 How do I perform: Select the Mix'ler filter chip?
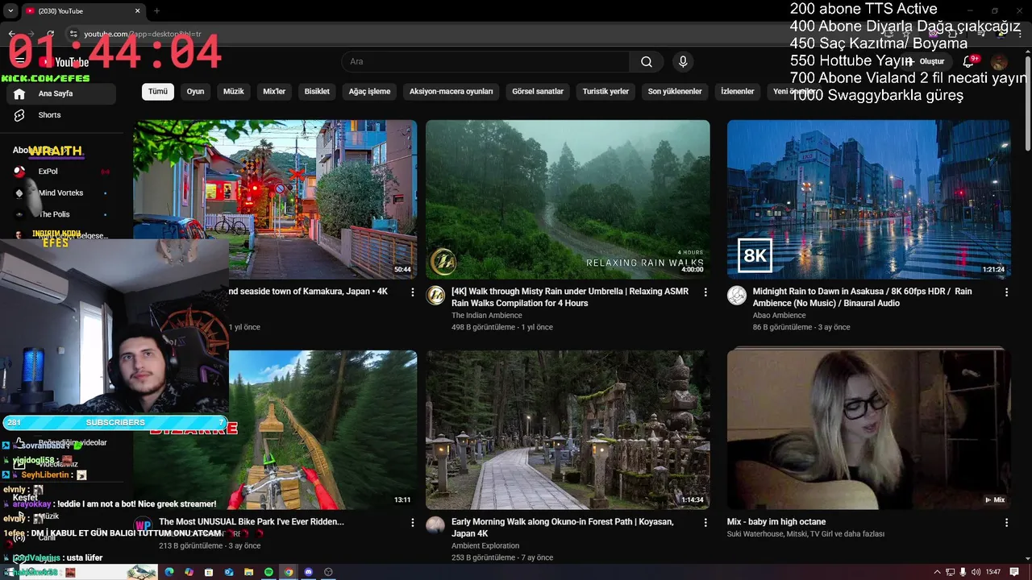click(275, 92)
